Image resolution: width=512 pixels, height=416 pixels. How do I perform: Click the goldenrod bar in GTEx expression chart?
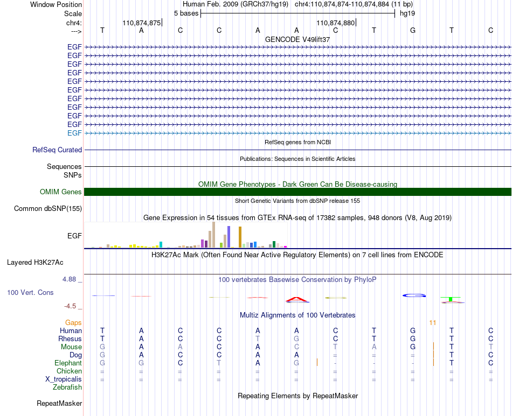[x=240, y=237]
